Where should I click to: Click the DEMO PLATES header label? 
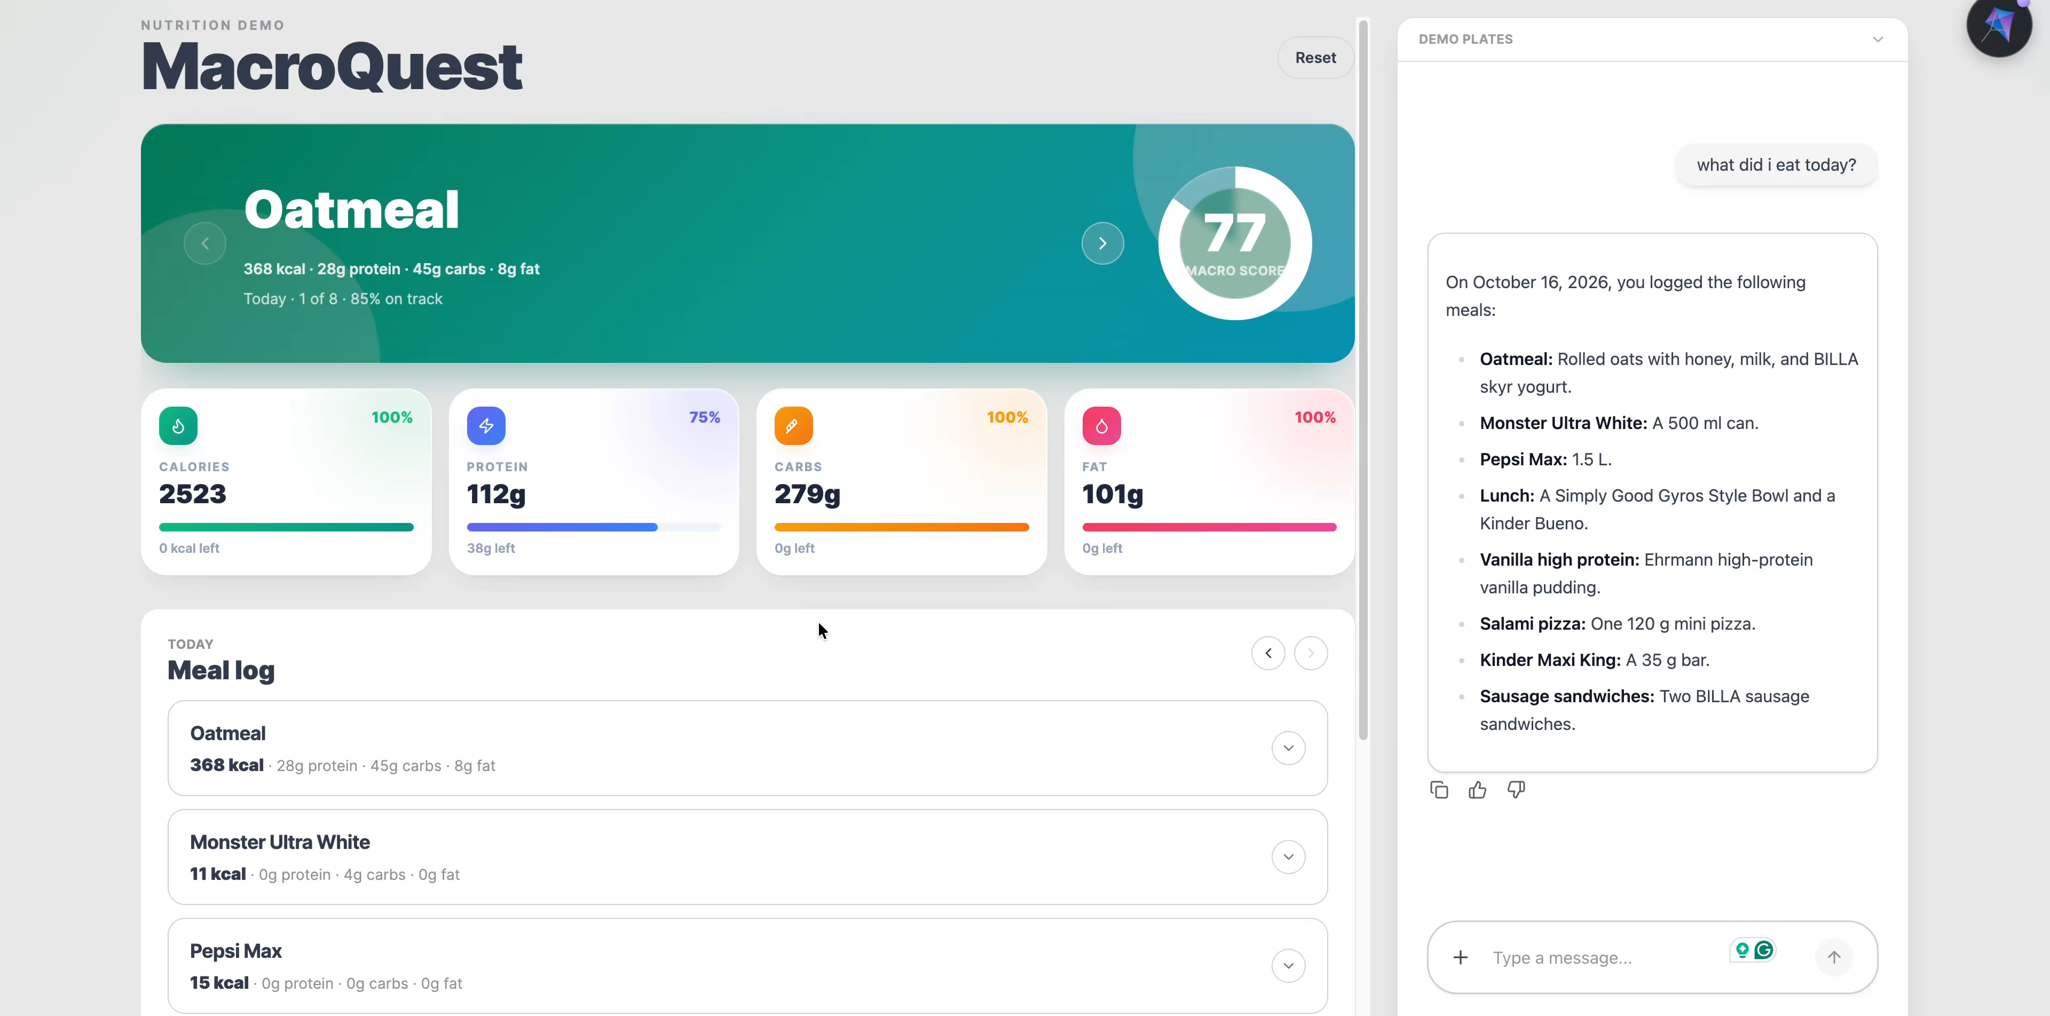[x=1466, y=39]
